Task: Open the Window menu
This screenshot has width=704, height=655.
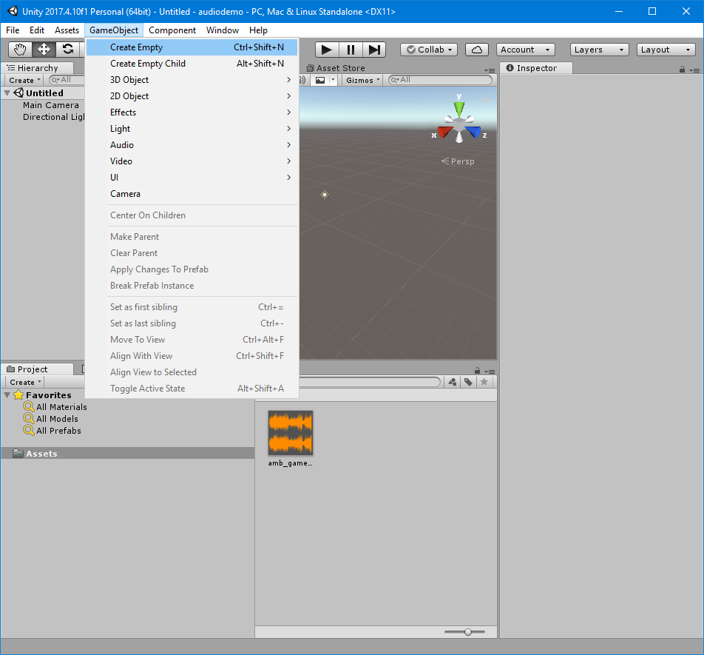Action: (x=223, y=30)
